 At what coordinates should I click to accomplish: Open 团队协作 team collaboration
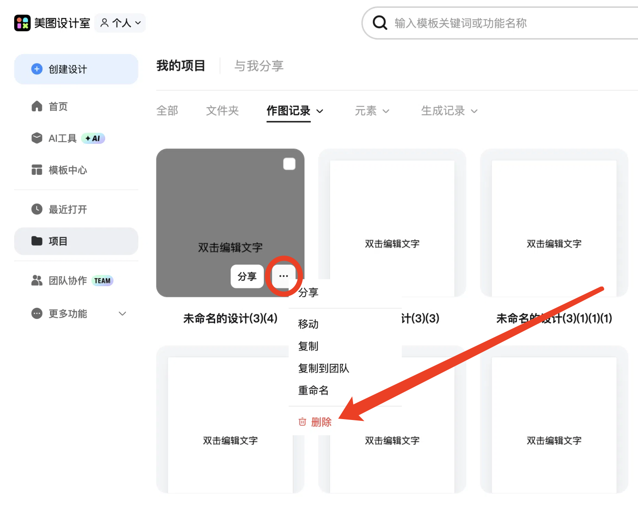pos(68,281)
